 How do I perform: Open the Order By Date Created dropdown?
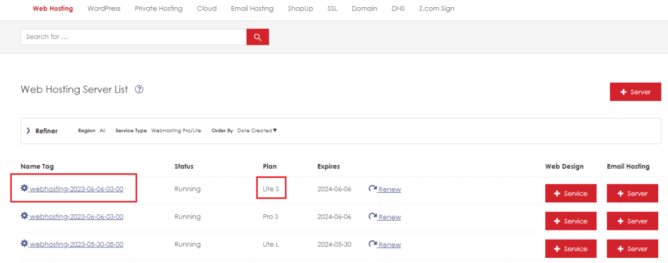[257, 130]
